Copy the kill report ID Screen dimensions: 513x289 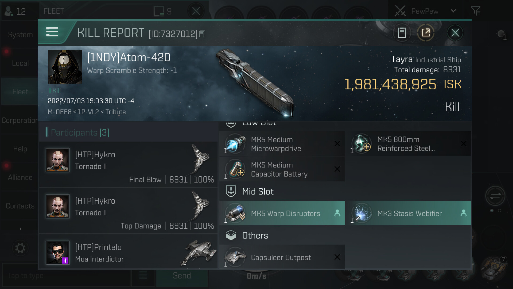click(202, 34)
